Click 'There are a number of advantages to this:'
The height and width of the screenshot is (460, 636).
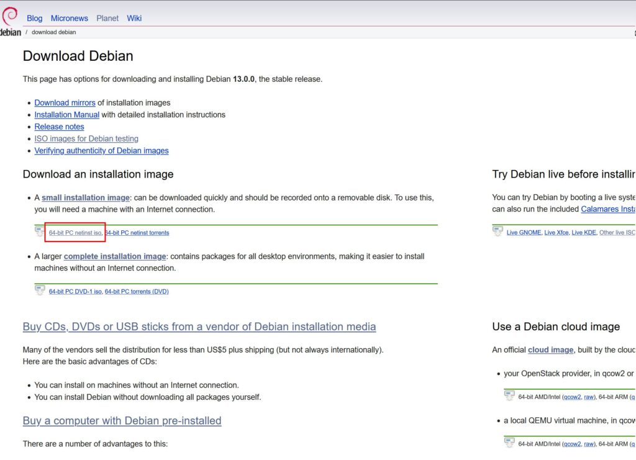tap(95, 444)
